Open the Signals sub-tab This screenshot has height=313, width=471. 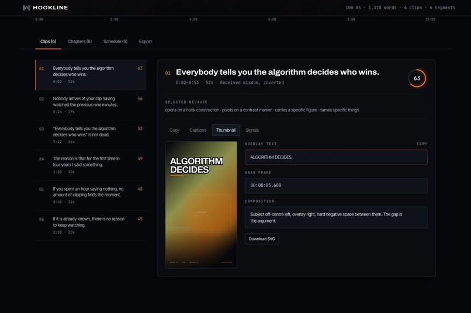(252, 131)
